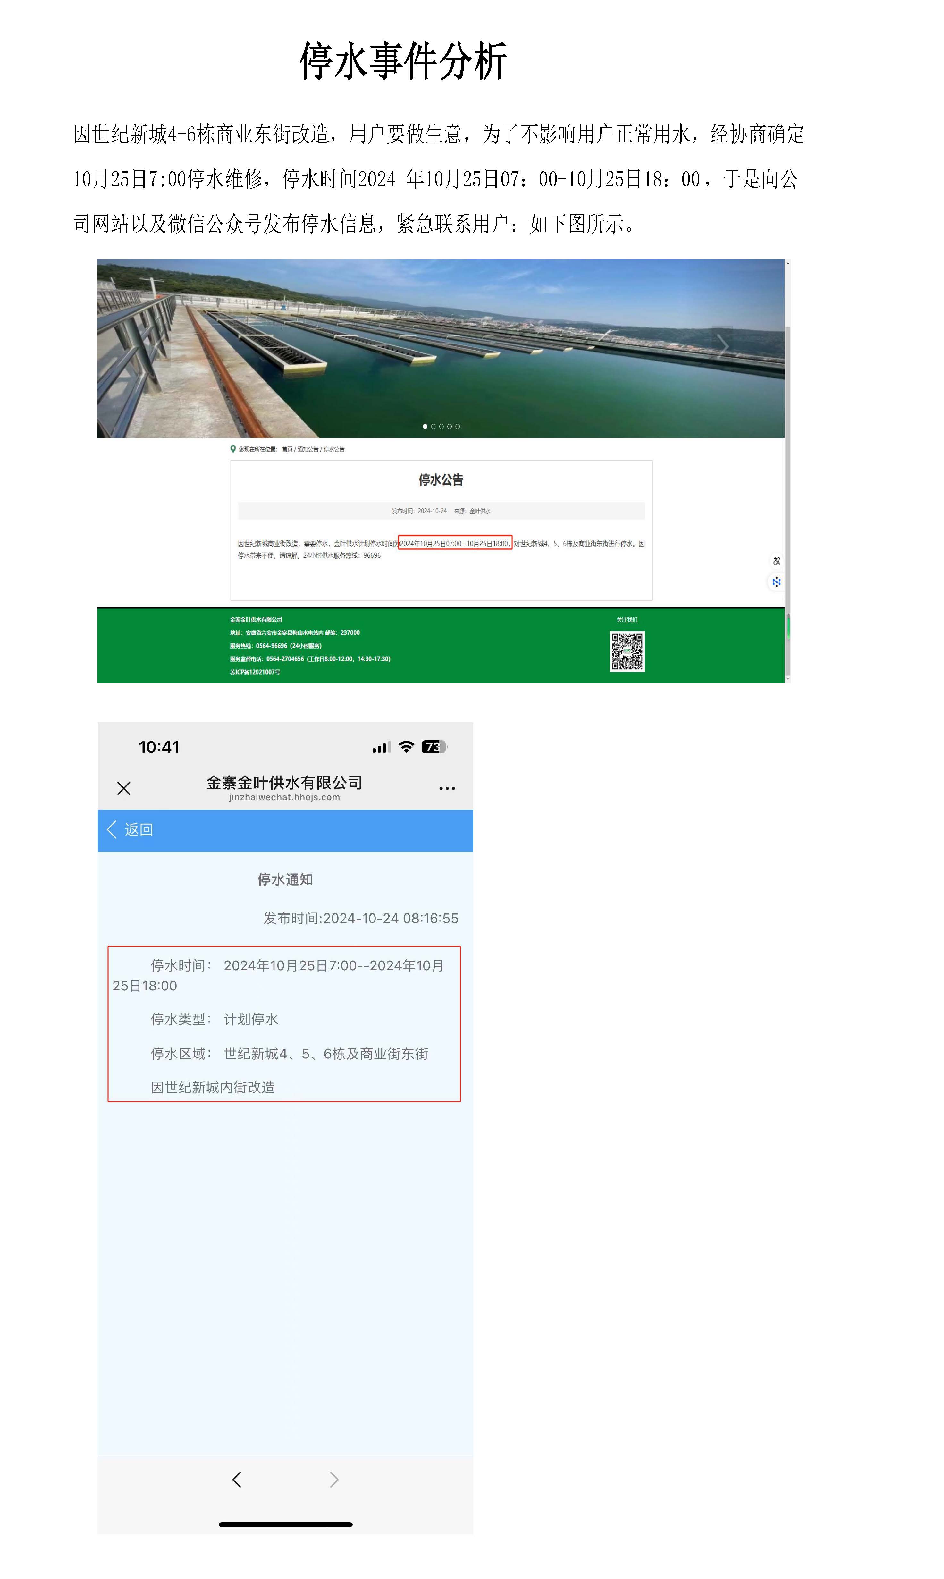The width and height of the screenshot is (944, 1579).
Task: Click the phone home indicator bar at bottom
Action: coord(286,1524)
